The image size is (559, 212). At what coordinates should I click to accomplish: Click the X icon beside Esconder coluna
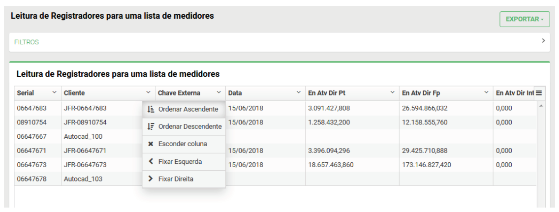[151, 144]
